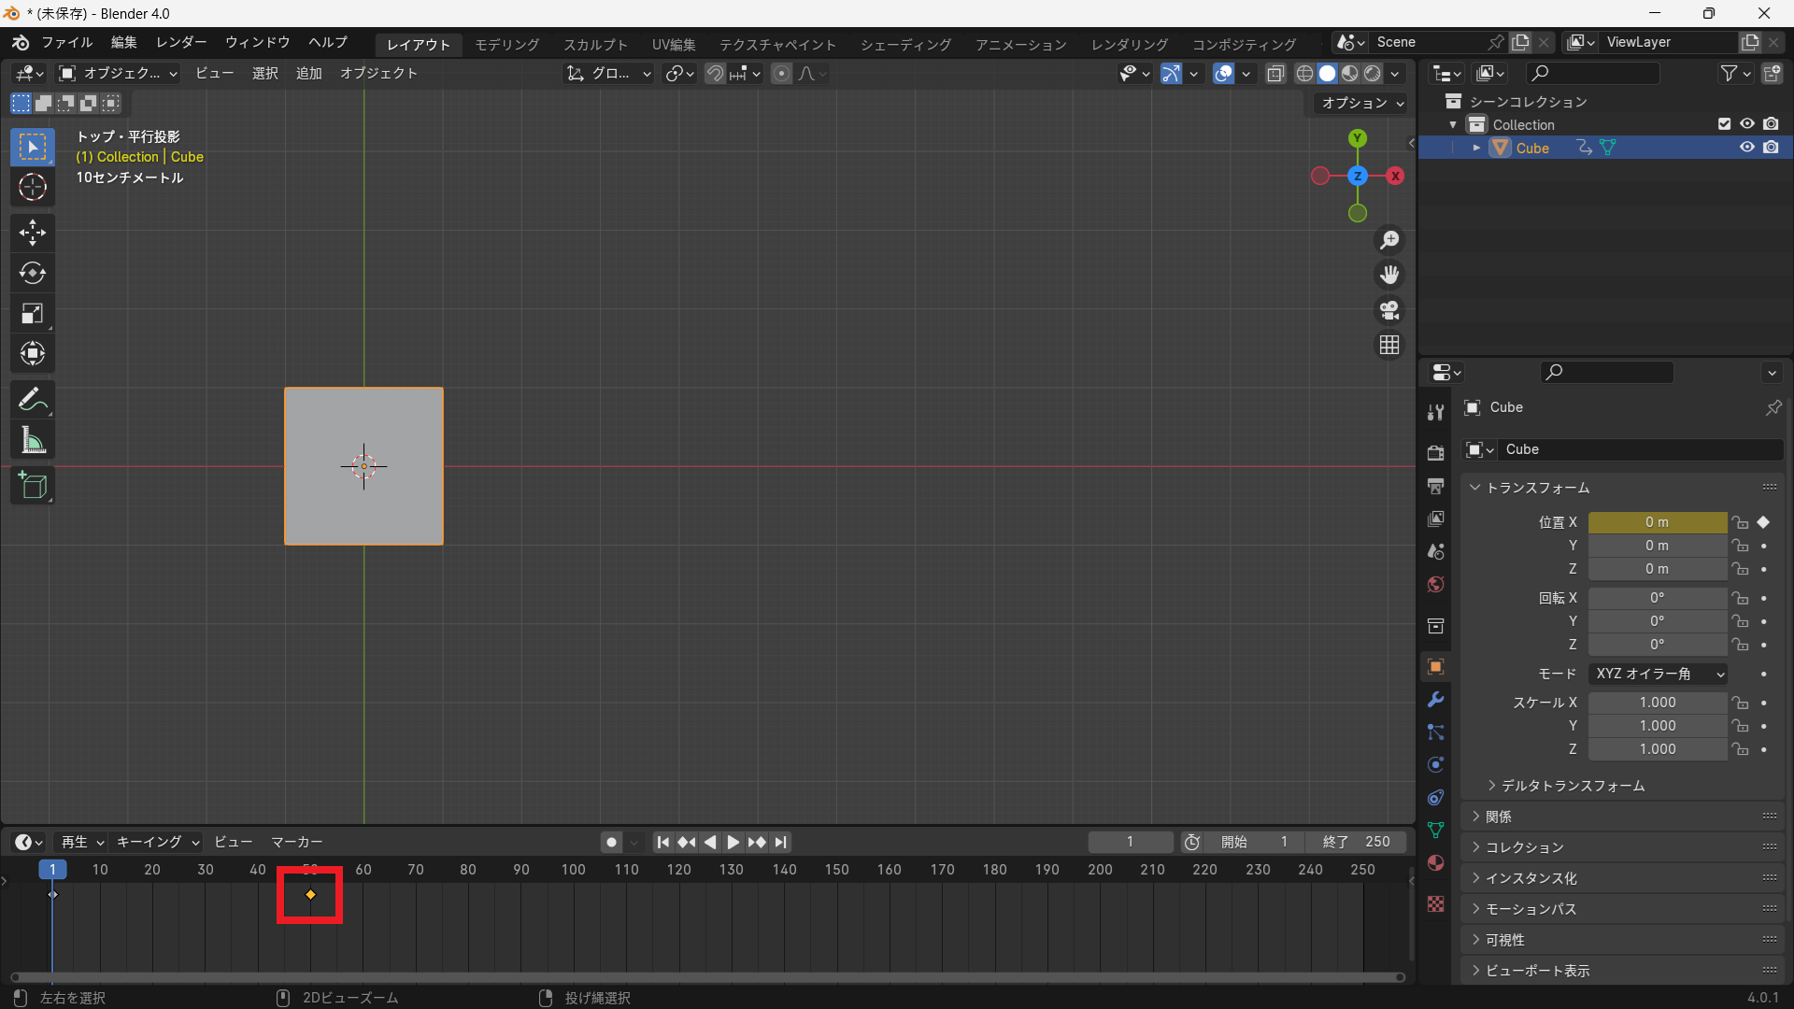
Task: Click the keyframe diamond at frame 50
Action: click(310, 895)
